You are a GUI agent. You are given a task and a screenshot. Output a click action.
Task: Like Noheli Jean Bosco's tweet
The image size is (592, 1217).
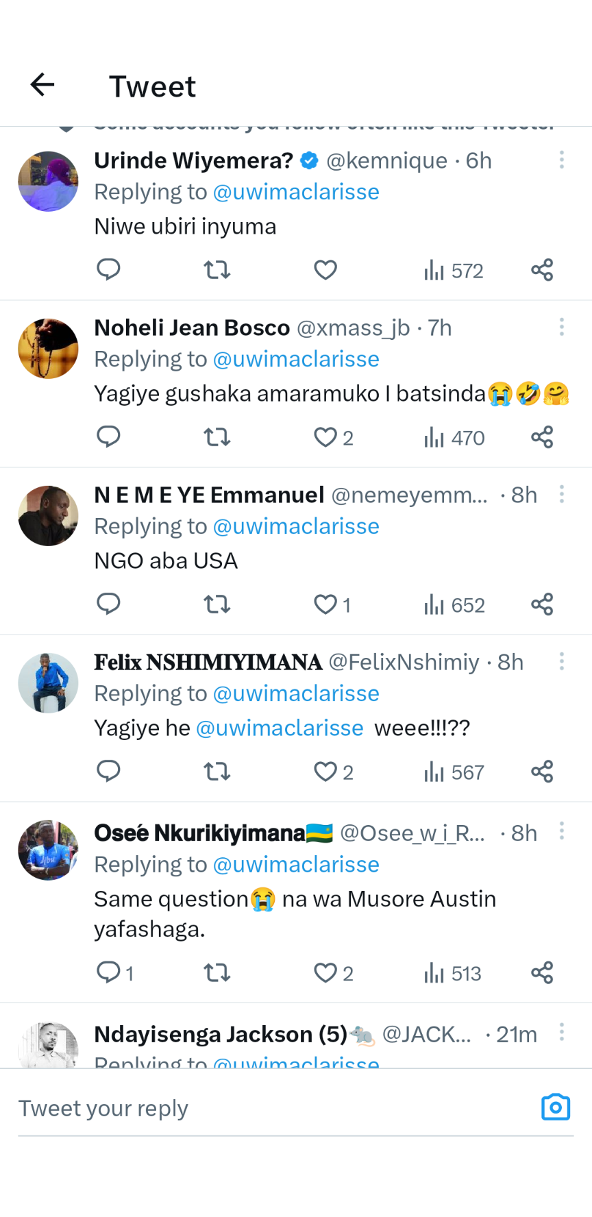(333, 437)
